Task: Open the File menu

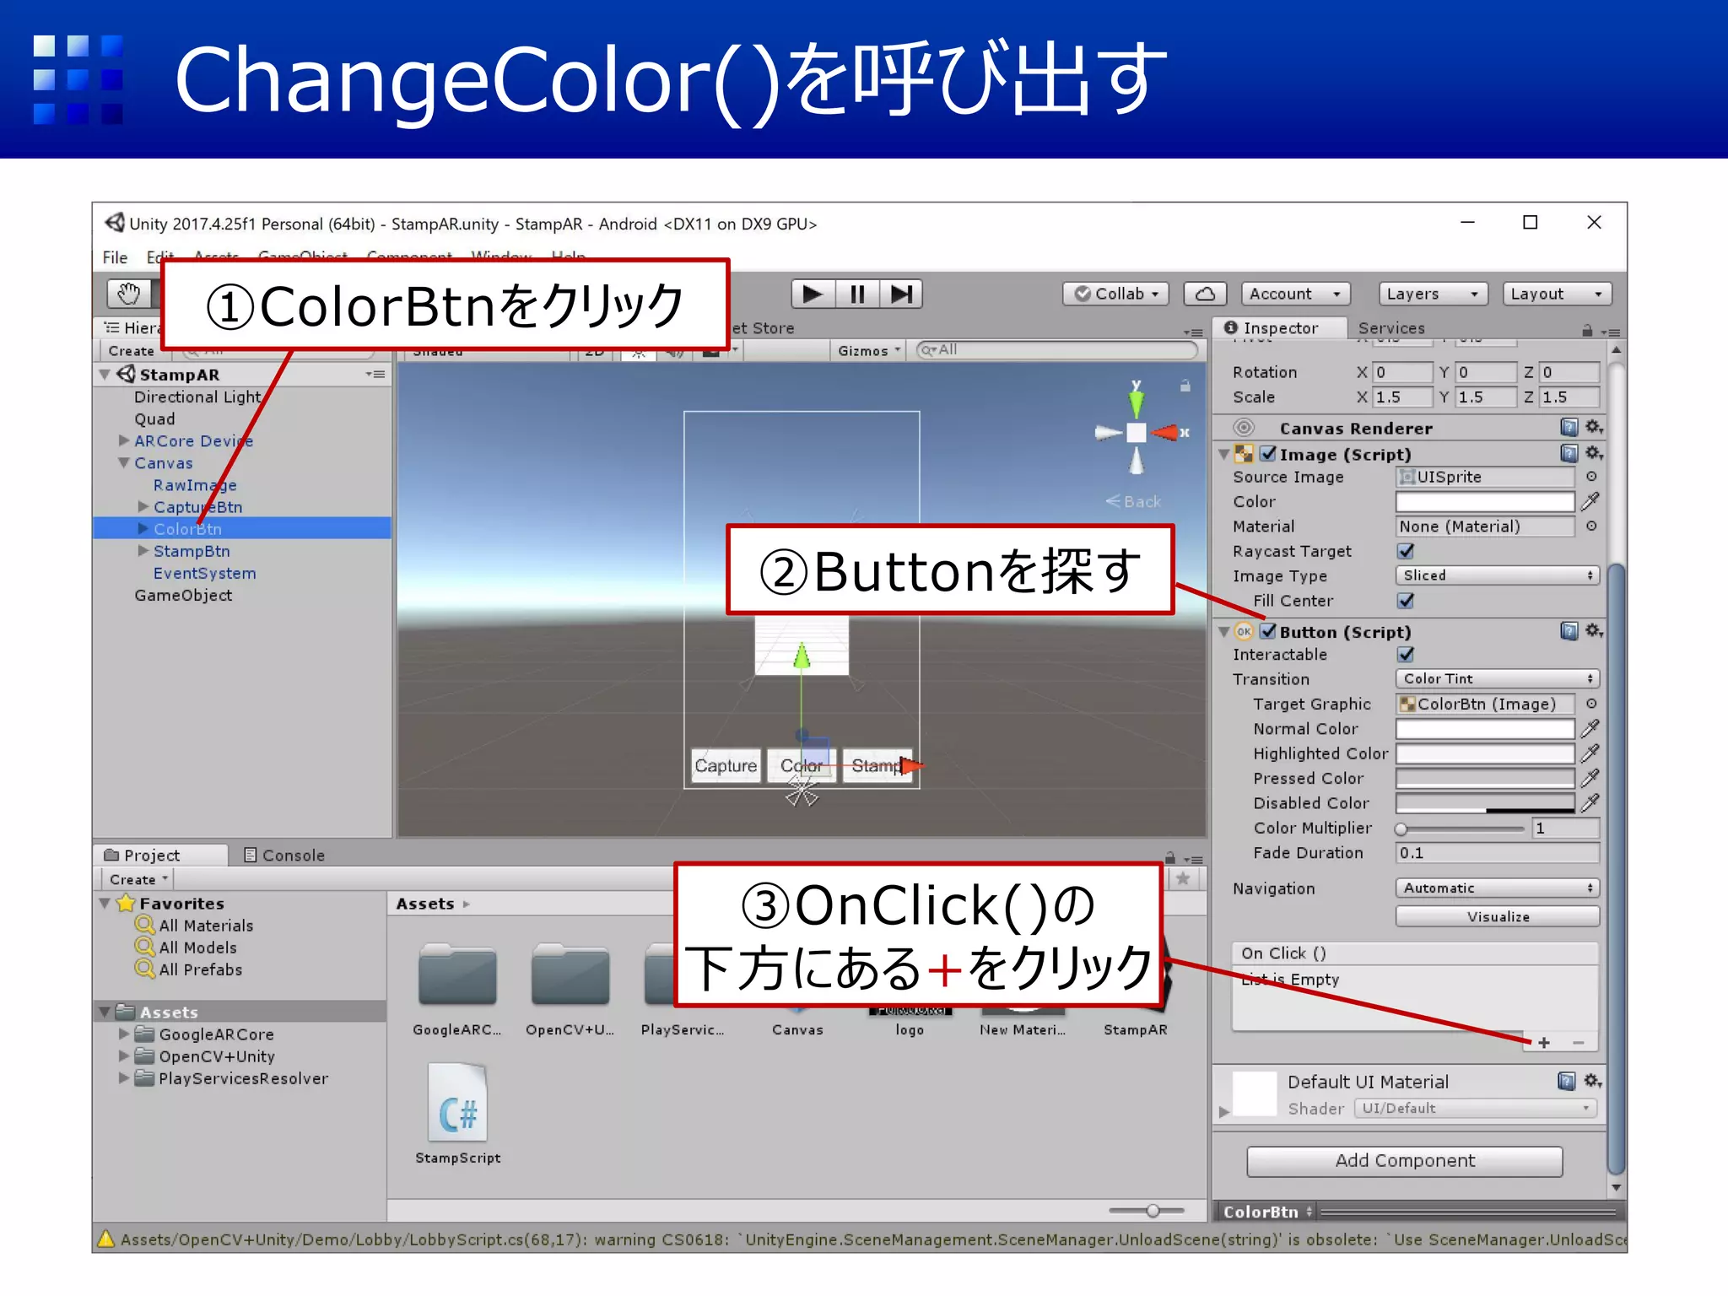Action: pos(115,256)
